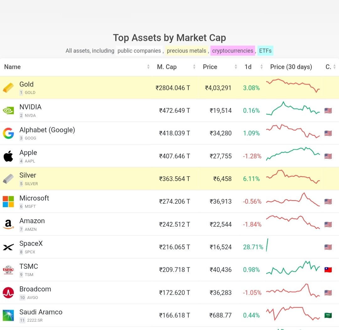
Task: Click the Price column header
Action: pos(210,67)
